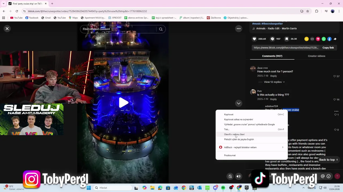Screen dimensions: 343x192
Task: Repost the video with yellow repost icon
Action: pos(307,39)
